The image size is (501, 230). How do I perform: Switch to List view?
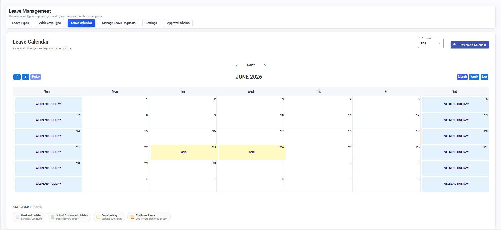pyautogui.click(x=484, y=77)
